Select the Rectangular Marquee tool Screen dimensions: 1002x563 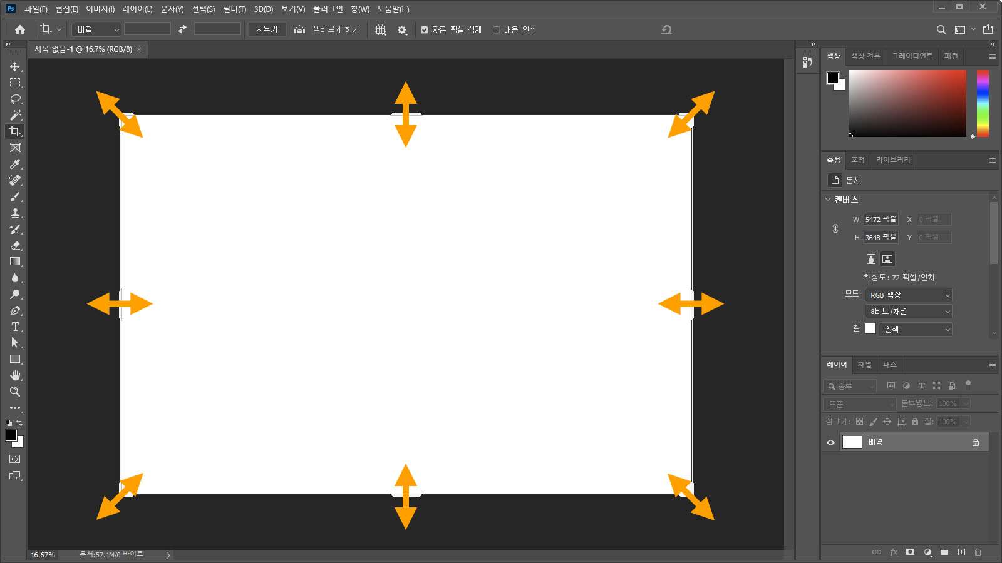tap(15, 83)
